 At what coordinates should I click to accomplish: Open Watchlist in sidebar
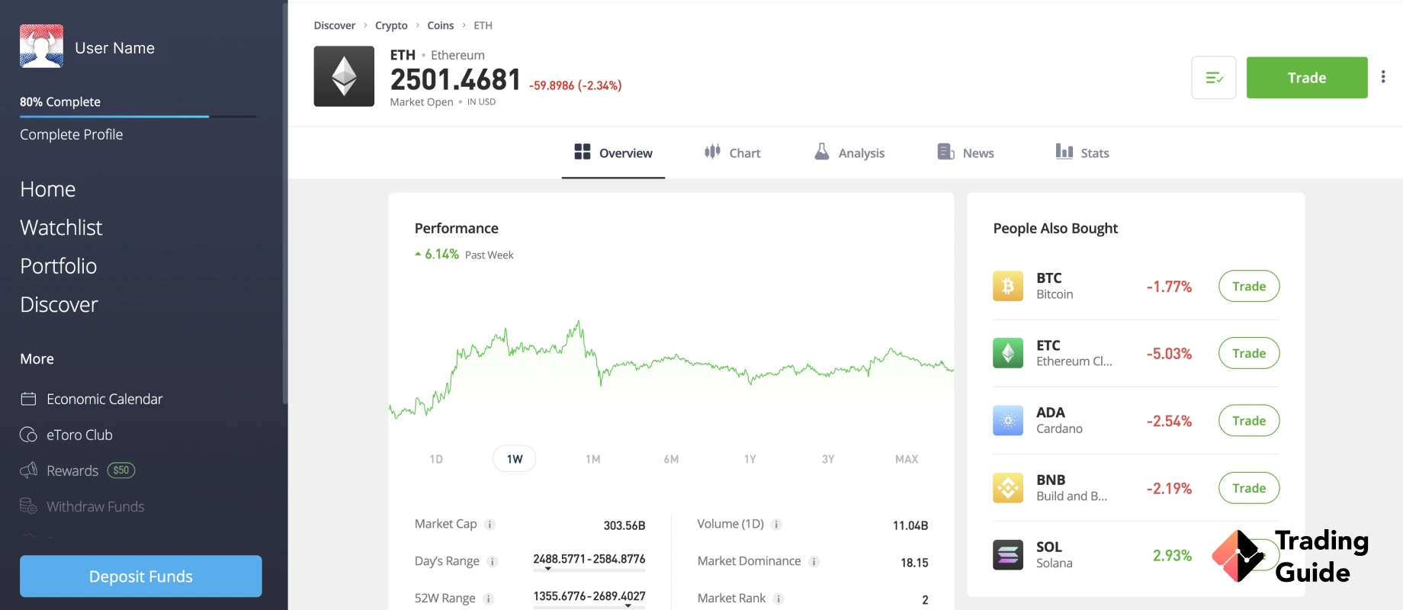coord(61,227)
